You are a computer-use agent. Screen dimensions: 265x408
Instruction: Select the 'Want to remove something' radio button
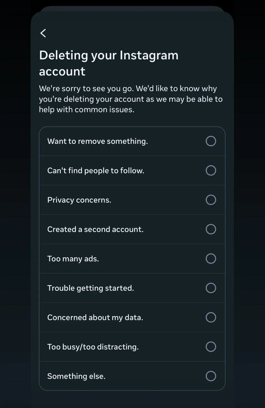[x=211, y=141]
